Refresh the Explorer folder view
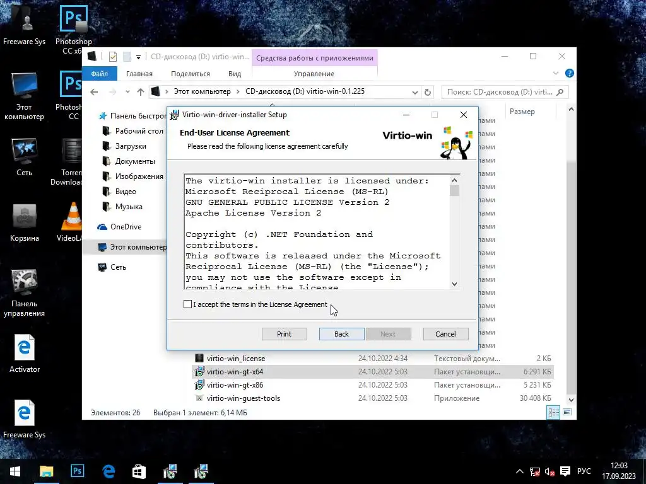Viewport: 646px width, 484px height. coord(428,92)
